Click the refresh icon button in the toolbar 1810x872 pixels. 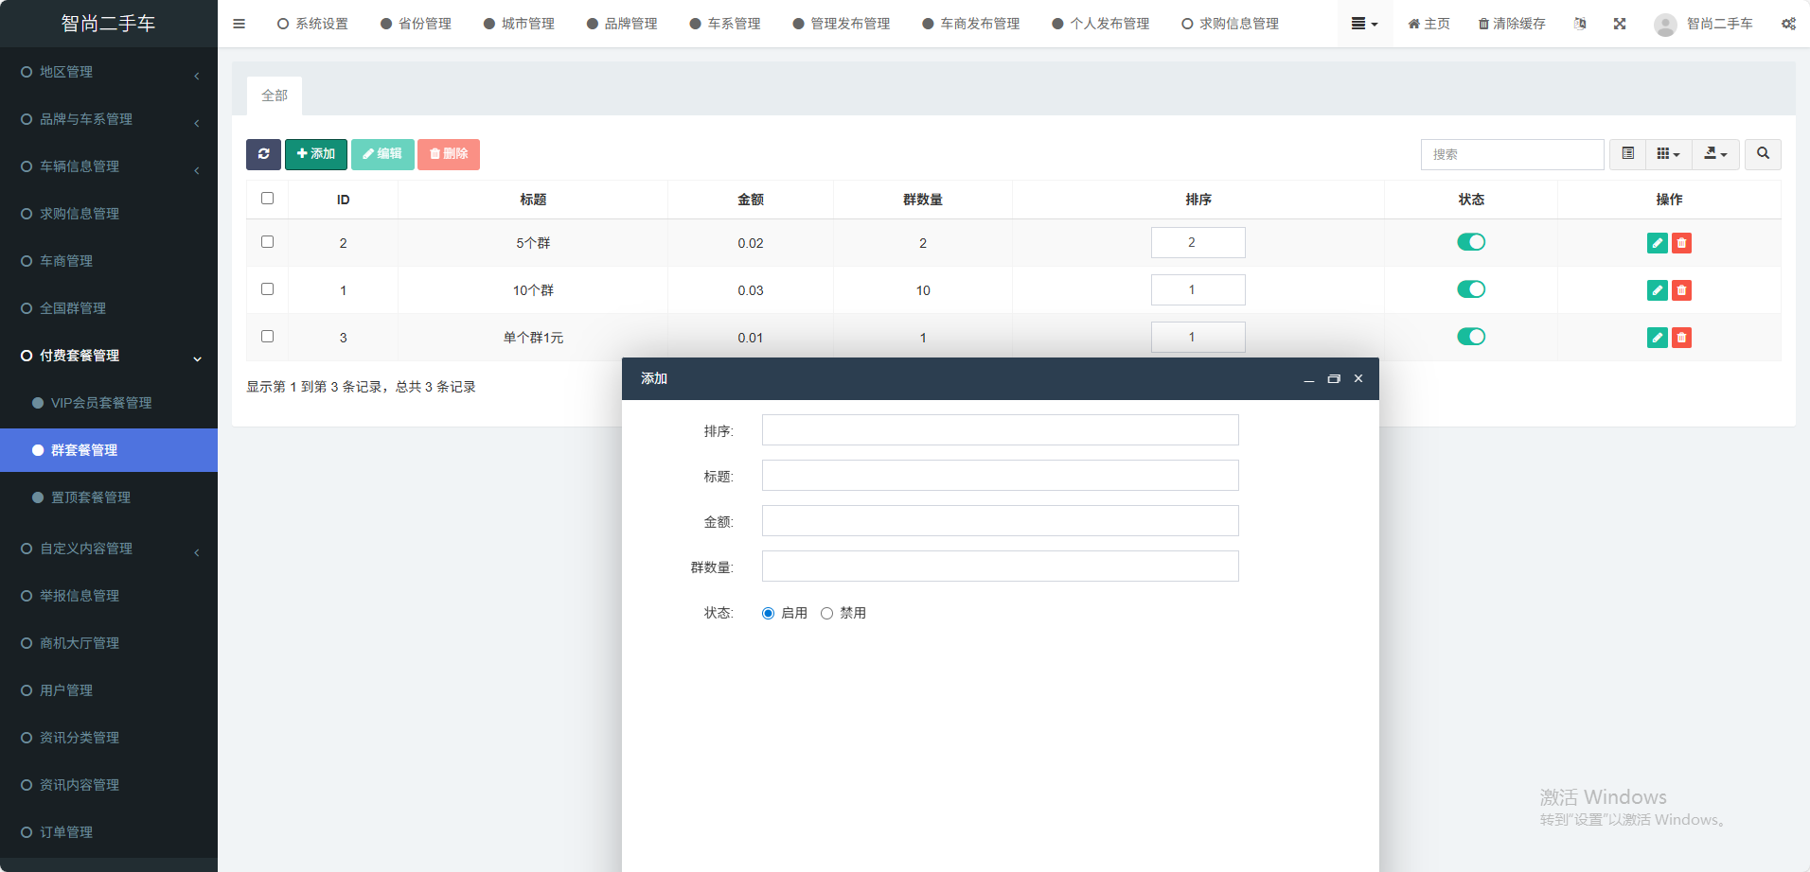[x=263, y=154]
